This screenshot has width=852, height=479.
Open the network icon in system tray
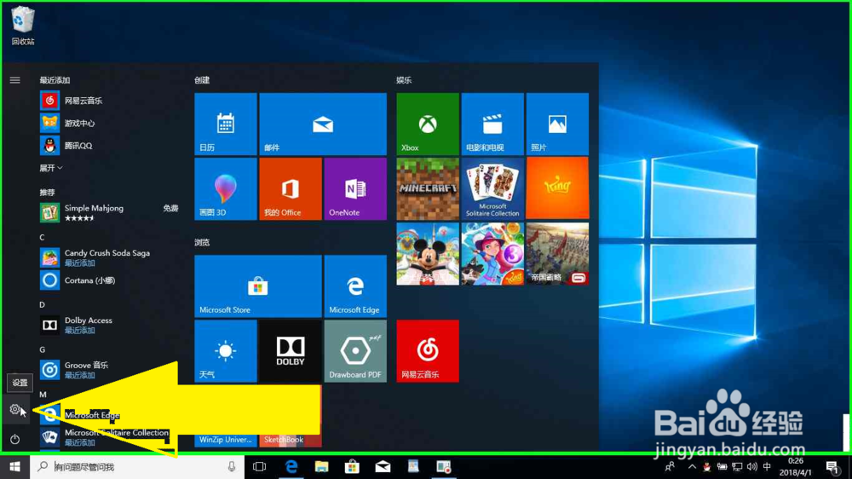tap(737, 466)
